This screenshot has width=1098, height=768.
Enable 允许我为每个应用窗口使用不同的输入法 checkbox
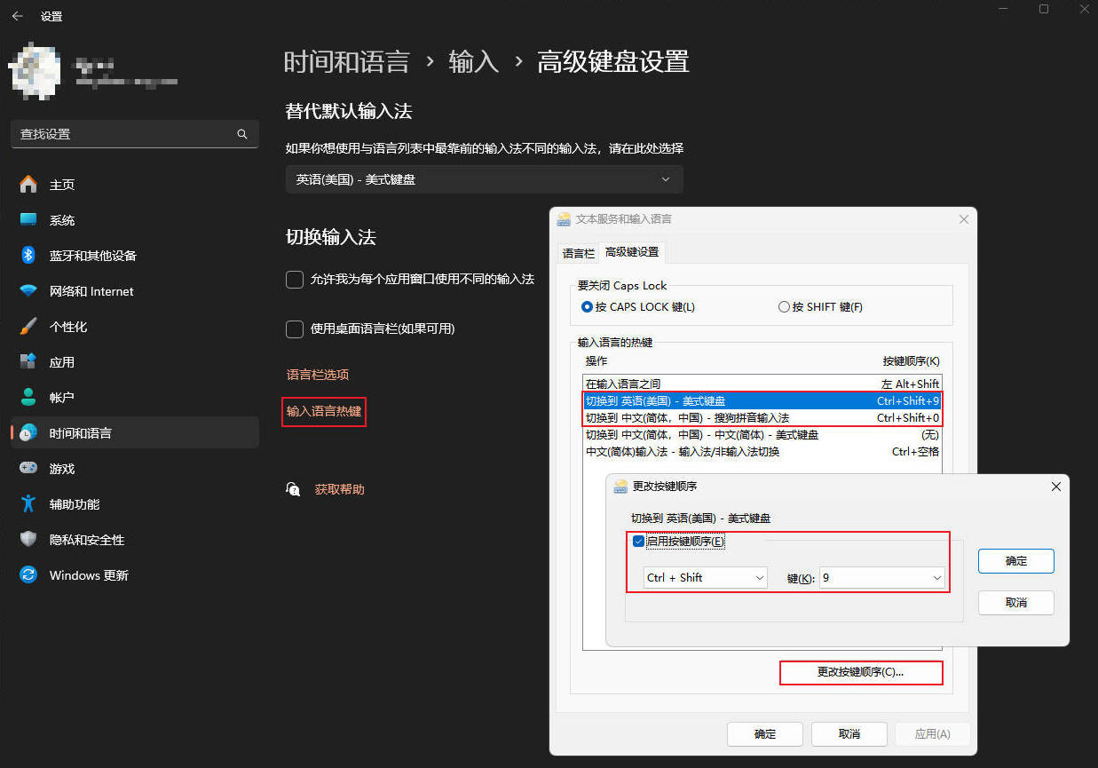tap(295, 280)
